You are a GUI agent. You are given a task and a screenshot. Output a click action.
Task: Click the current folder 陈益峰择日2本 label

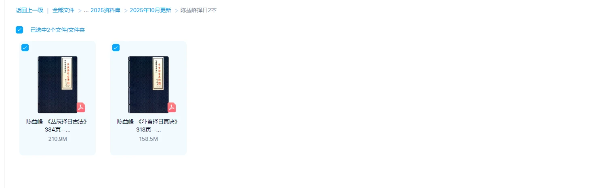[x=198, y=10]
